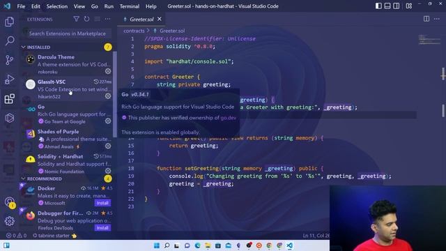Viewport: 446px width, 251px height.
Task: Open the Source Control view
Action: point(9,60)
